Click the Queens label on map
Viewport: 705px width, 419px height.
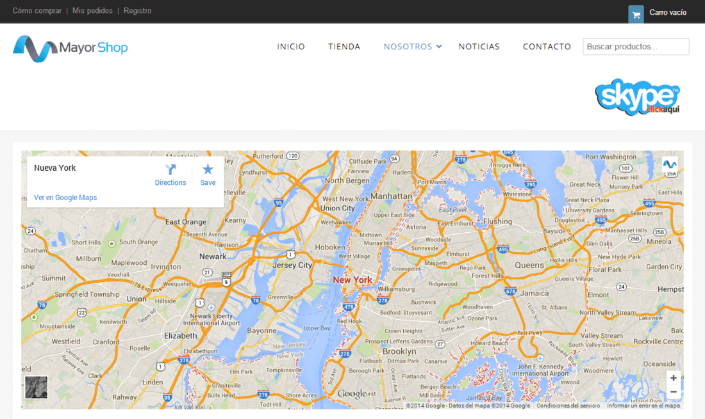[x=529, y=265]
